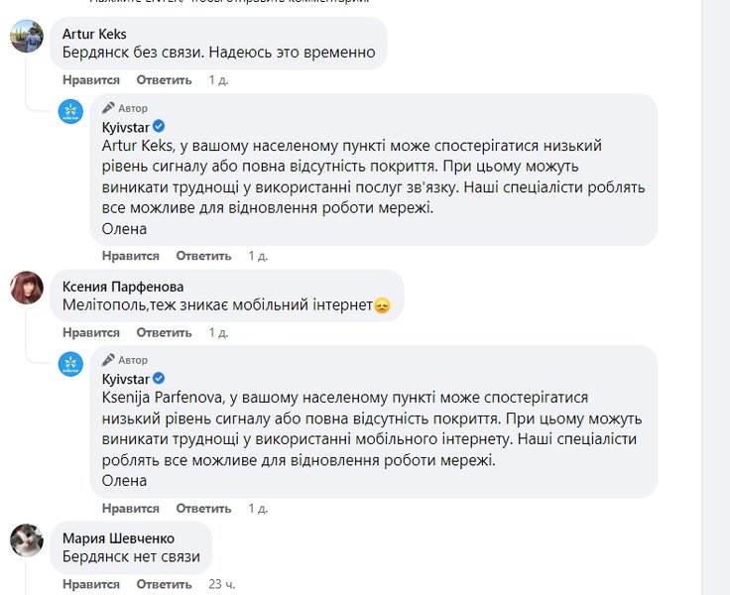This screenshot has height=595, width=730.
Task: Like Ксения Парфенова's comment
Action: click(x=90, y=332)
